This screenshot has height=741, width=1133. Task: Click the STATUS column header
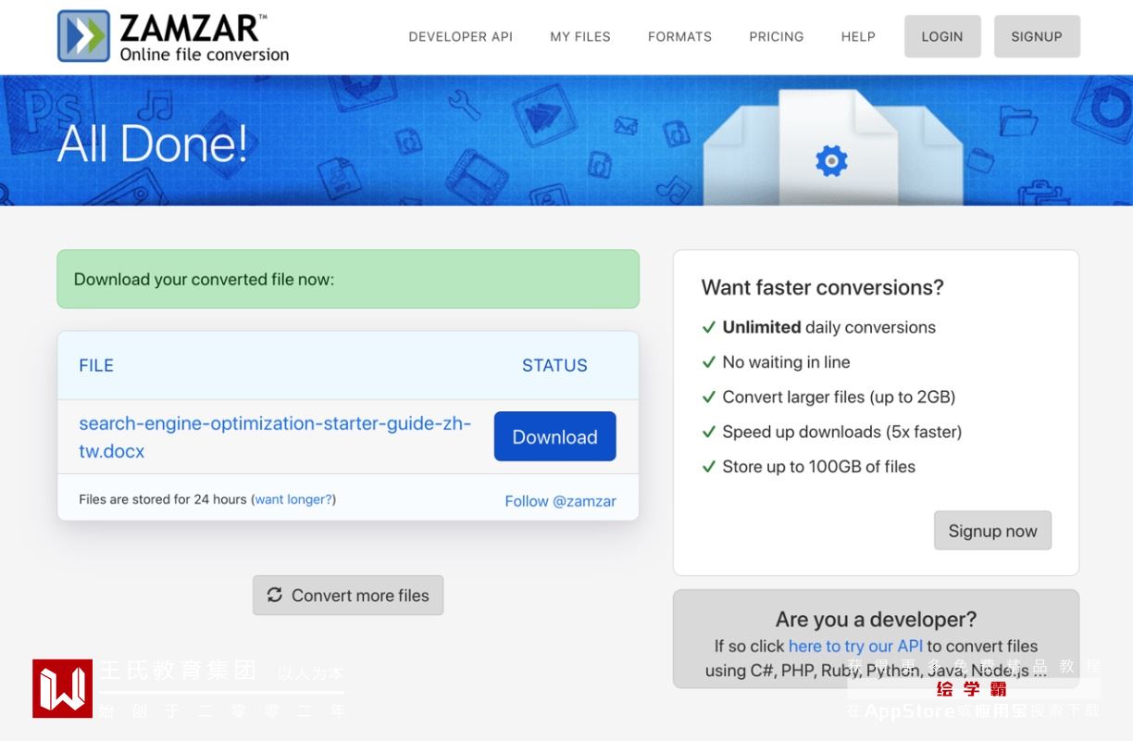tap(554, 365)
